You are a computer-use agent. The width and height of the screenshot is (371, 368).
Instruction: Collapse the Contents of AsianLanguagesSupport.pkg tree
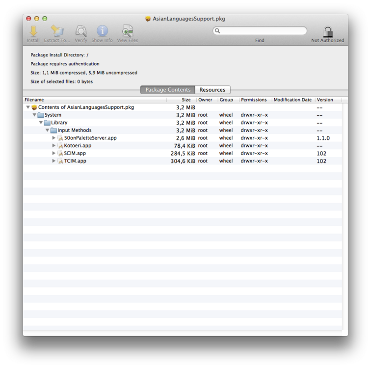pos(28,107)
